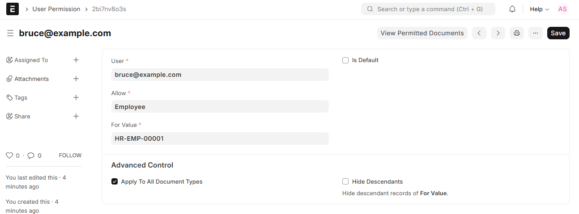Like this document with heart icon
Viewport: 579px width, 214px height.
coord(9,155)
